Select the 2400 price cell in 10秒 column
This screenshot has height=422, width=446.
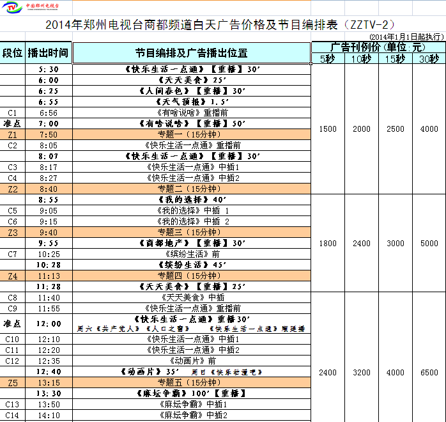pos(362,244)
